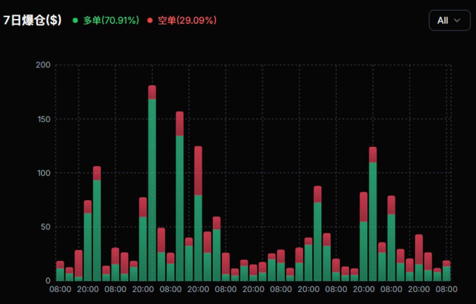476x304 pixels.
Task: Click the green dot legend marker for 多单
Action: click(x=75, y=20)
